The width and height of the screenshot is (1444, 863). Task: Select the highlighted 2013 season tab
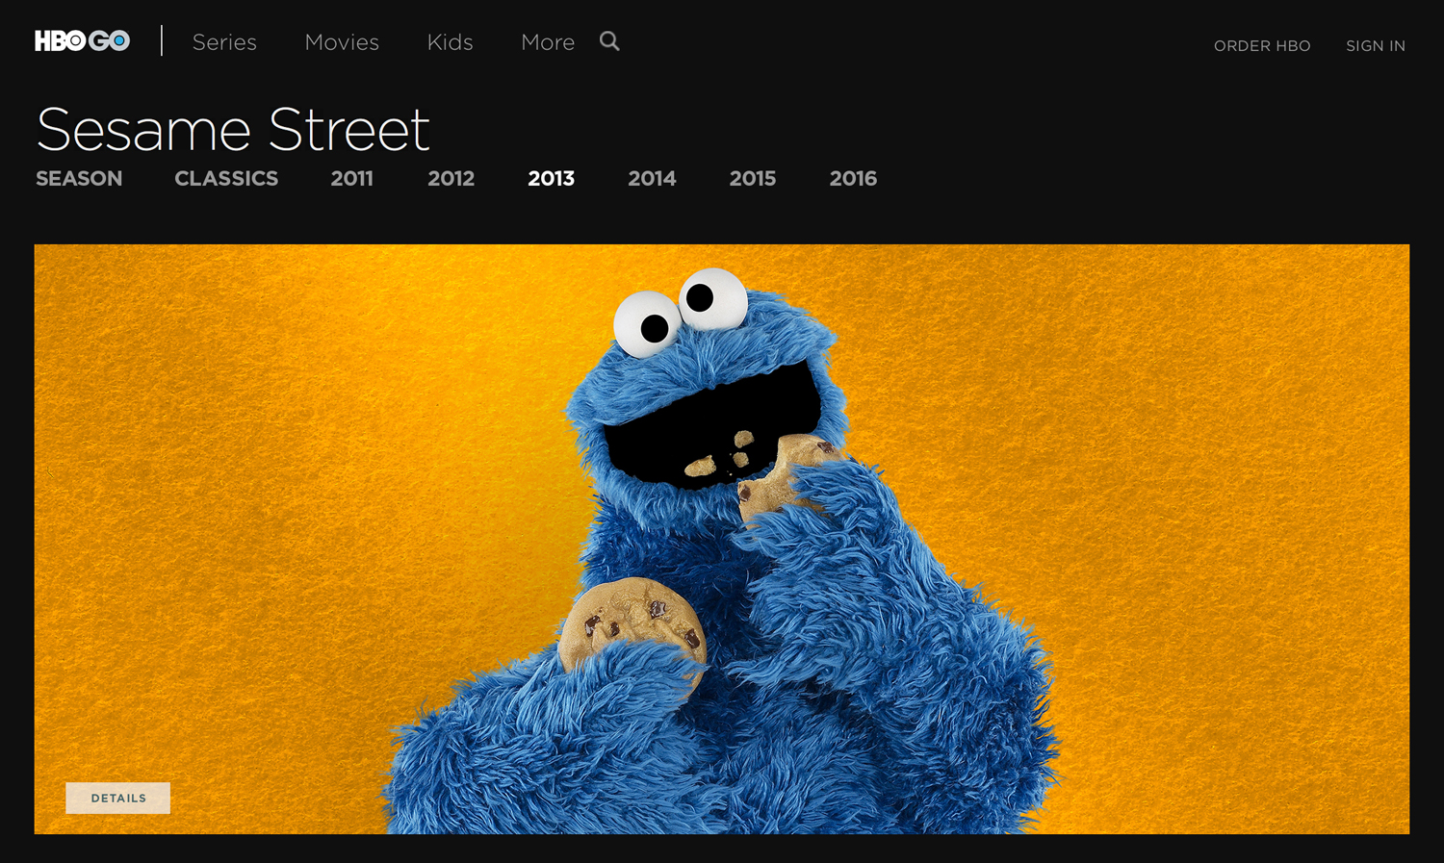point(551,178)
